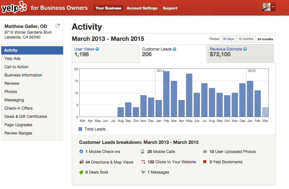
Task: Select the 24 months period
Action: [265, 39]
